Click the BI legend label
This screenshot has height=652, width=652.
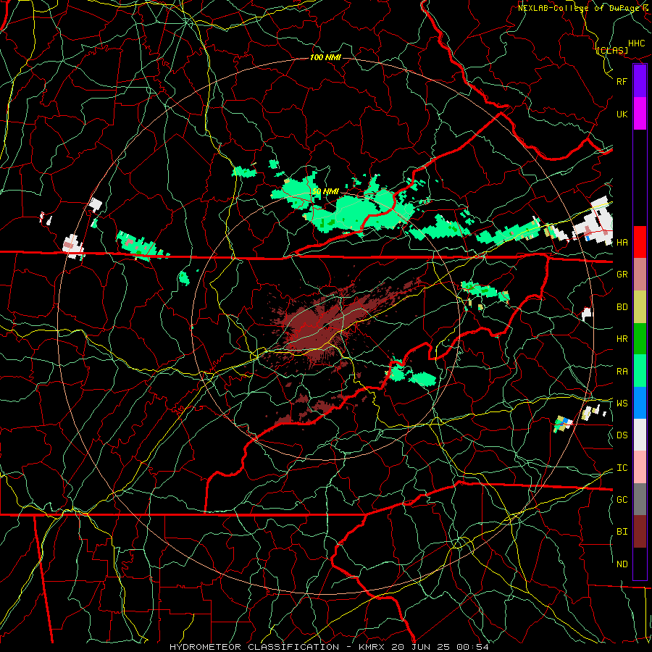(622, 532)
